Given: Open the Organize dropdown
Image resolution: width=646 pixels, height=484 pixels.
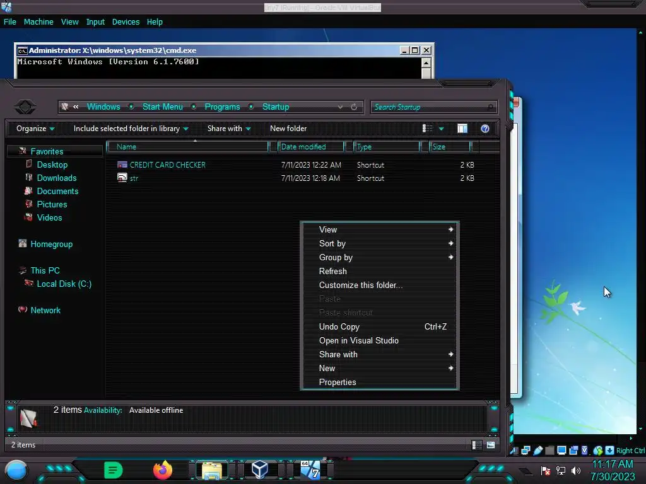Looking at the screenshot, I should 35,129.
